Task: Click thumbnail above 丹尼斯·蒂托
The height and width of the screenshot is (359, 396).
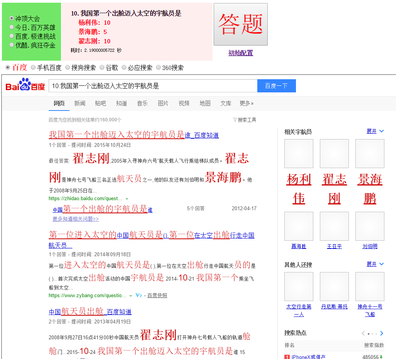Action: (334, 286)
